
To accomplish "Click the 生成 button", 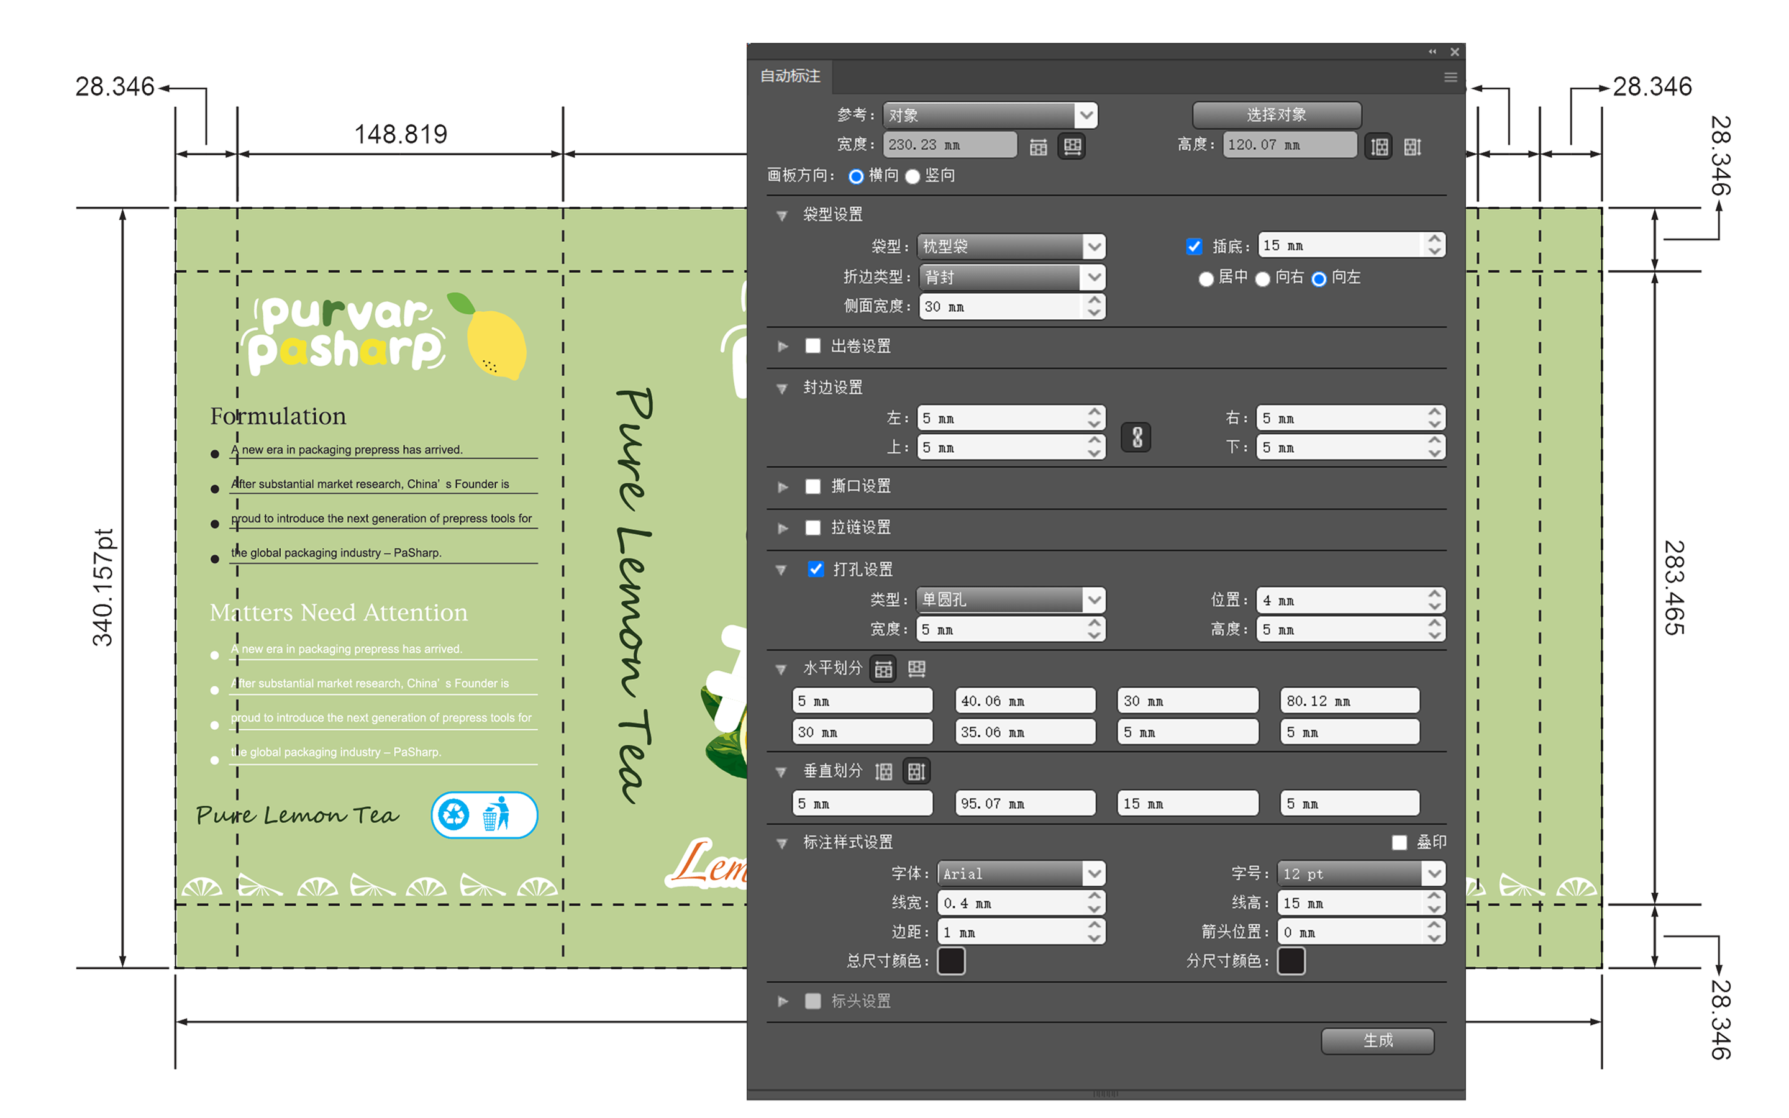I will tap(1377, 1040).
